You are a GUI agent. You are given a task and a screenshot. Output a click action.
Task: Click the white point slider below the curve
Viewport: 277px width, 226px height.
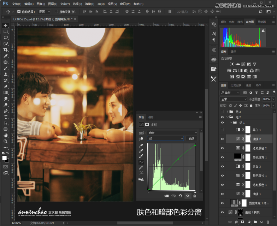coord(195,192)
